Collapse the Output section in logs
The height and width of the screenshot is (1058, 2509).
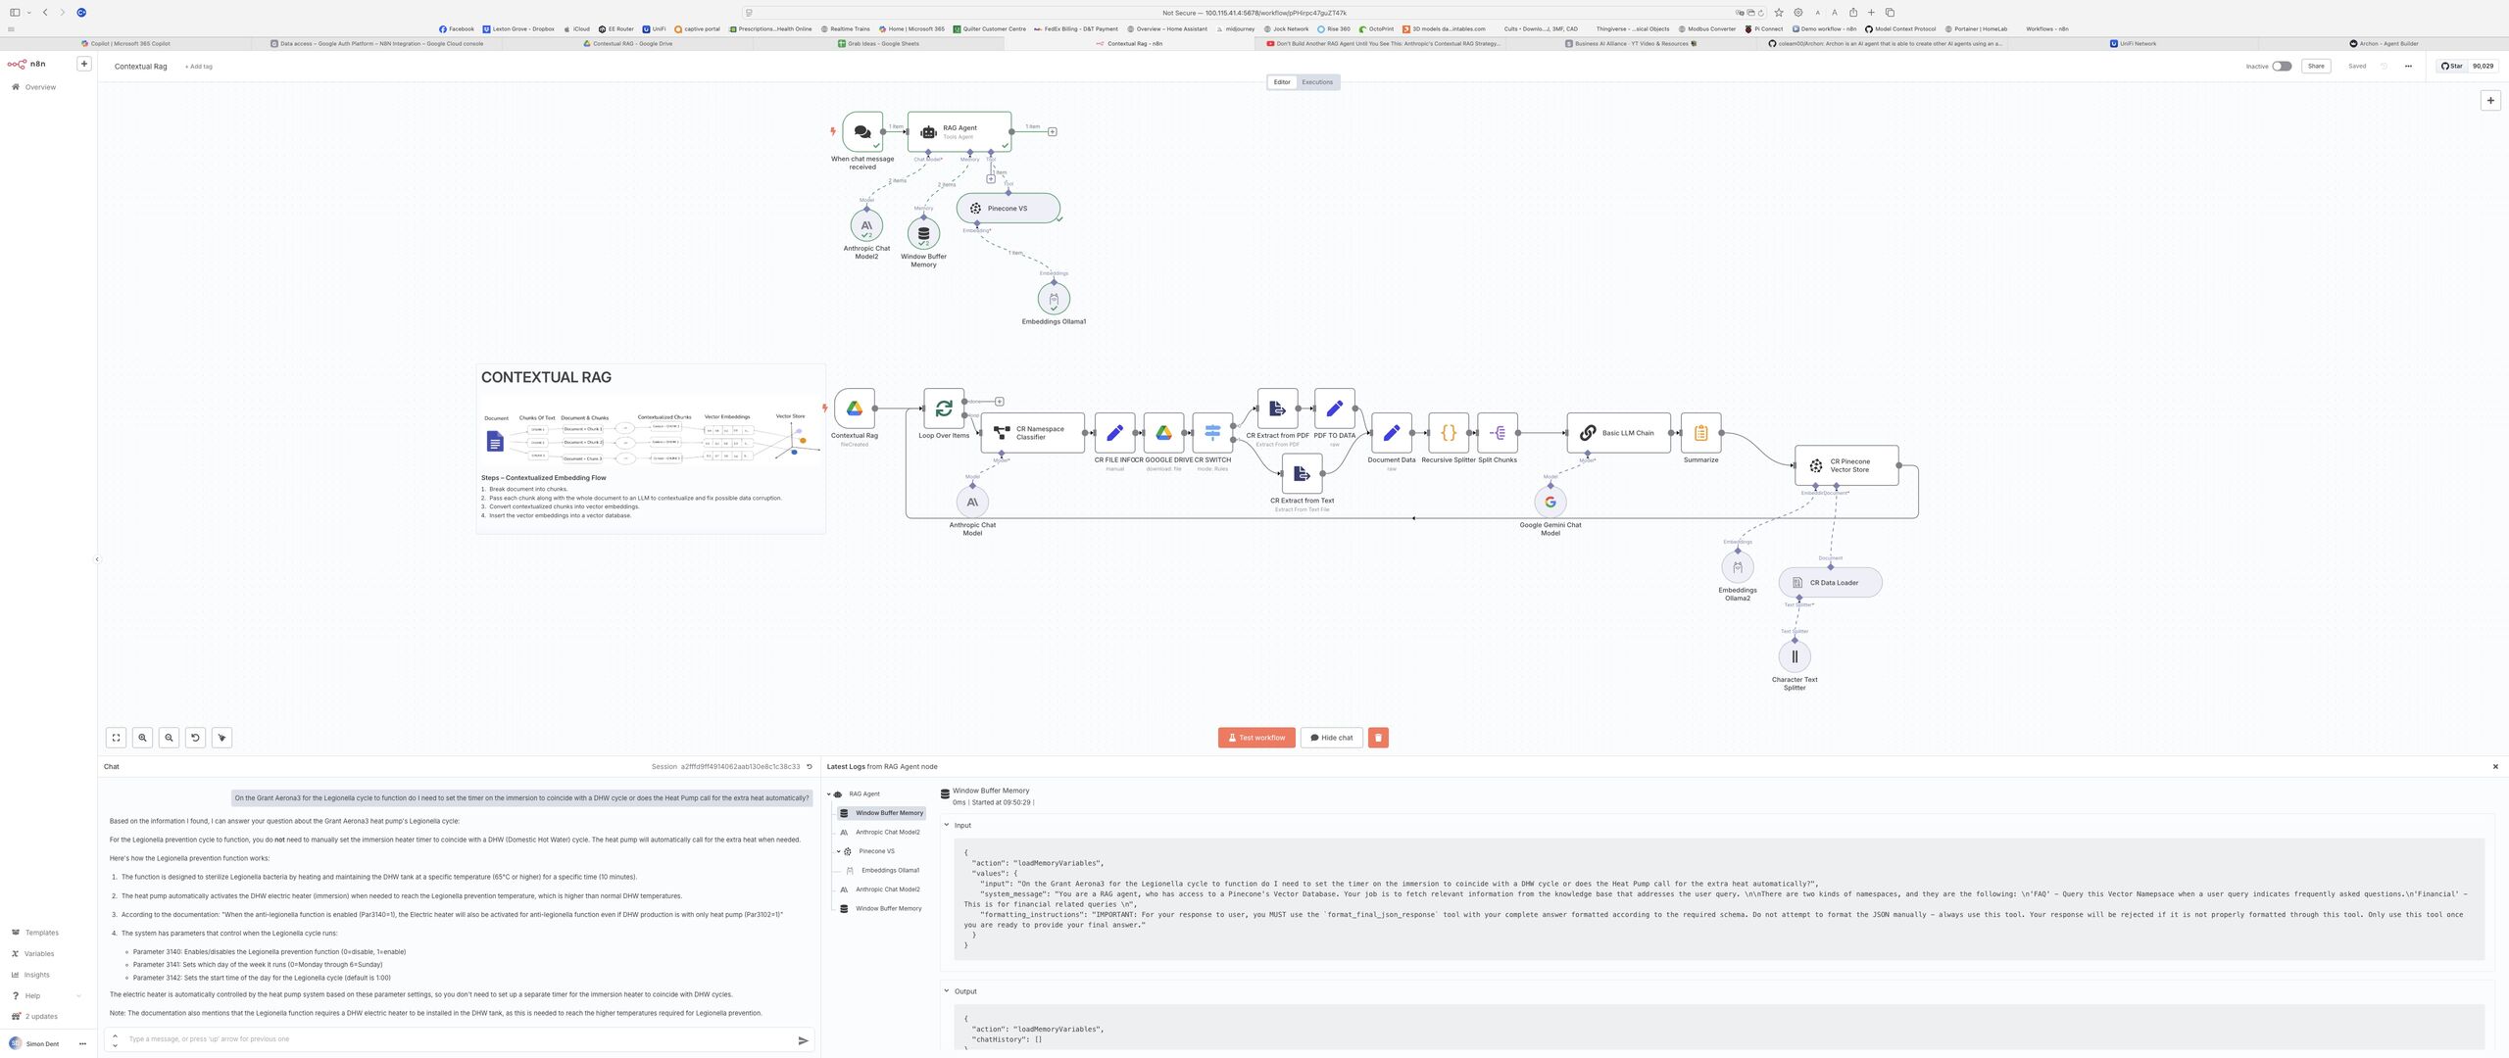point(947,991)
